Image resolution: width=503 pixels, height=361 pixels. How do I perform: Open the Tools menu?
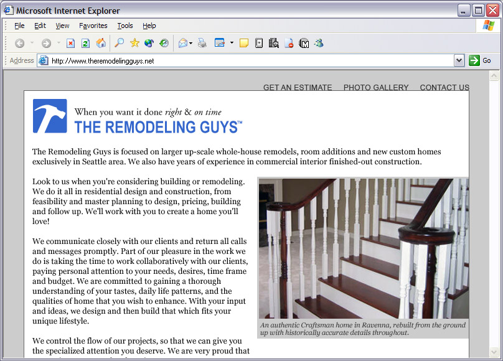(125, 26)
